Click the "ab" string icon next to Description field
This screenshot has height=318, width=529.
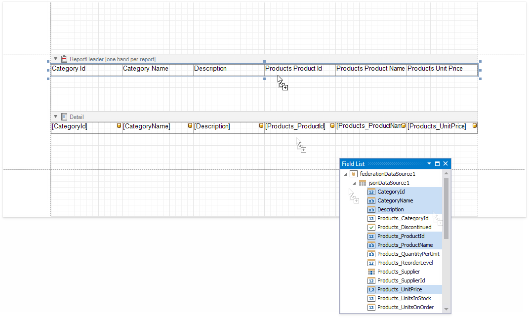pos(371,209)
